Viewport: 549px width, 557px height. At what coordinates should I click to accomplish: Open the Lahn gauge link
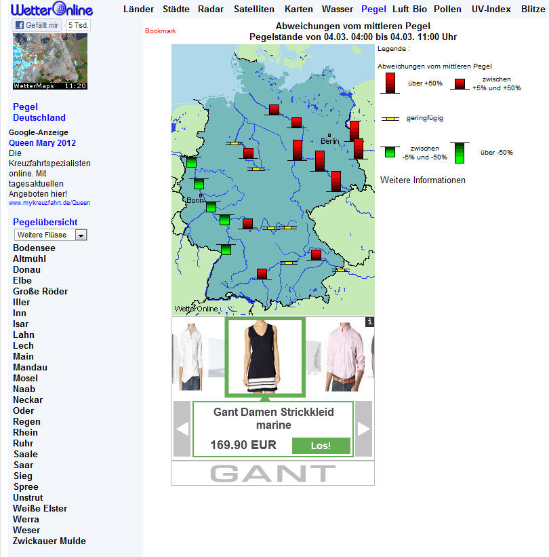click(24, 334)
